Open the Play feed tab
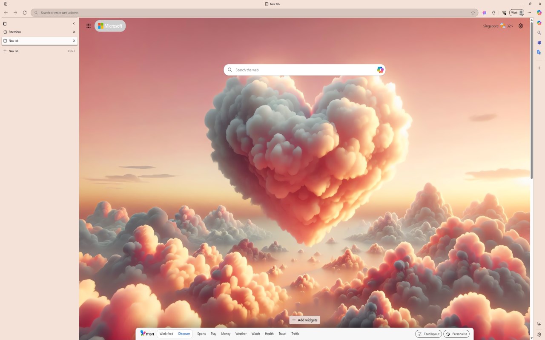This screenshot has width=545, height=340. click(x=213, y=334)
